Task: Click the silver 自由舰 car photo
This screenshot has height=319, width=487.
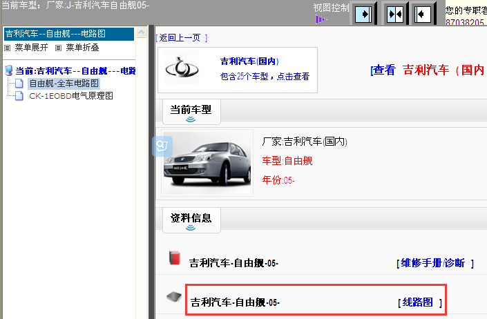Action: click(207, 163)
